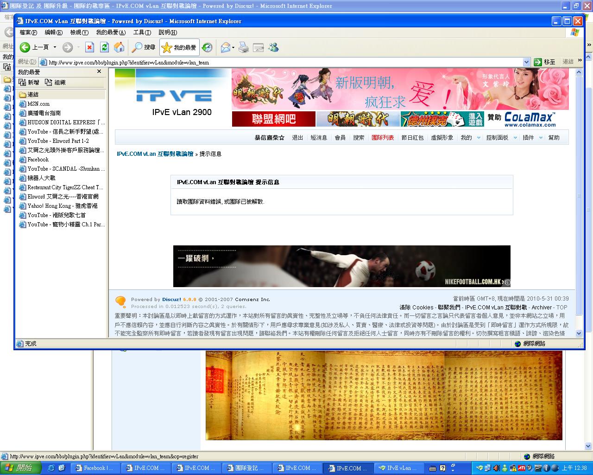Open the 明朝時代 pink banner ad
593x475 pixels.
400,89
